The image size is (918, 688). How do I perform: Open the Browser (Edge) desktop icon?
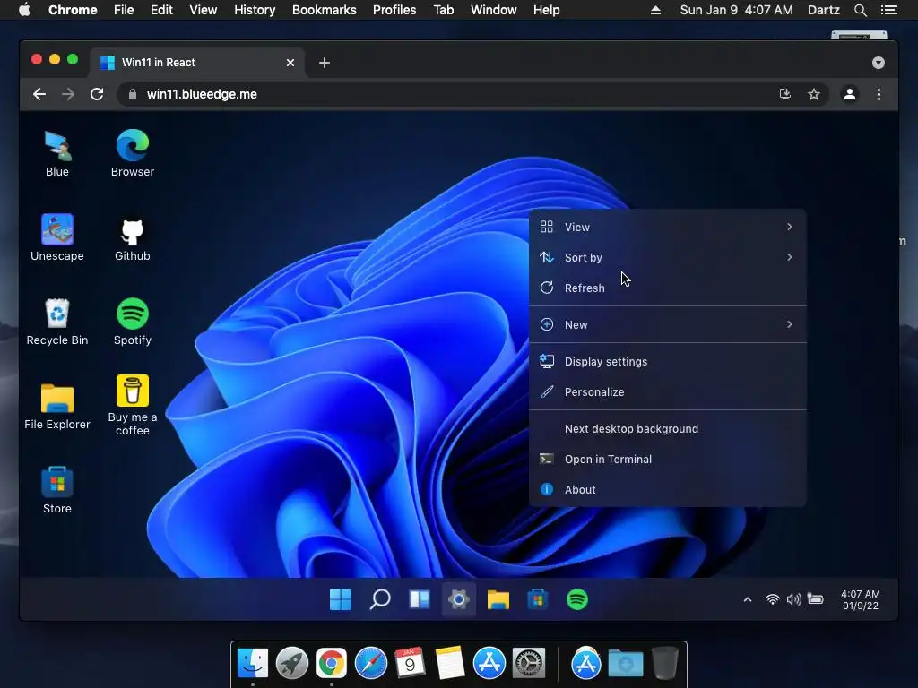click(133, 153)
